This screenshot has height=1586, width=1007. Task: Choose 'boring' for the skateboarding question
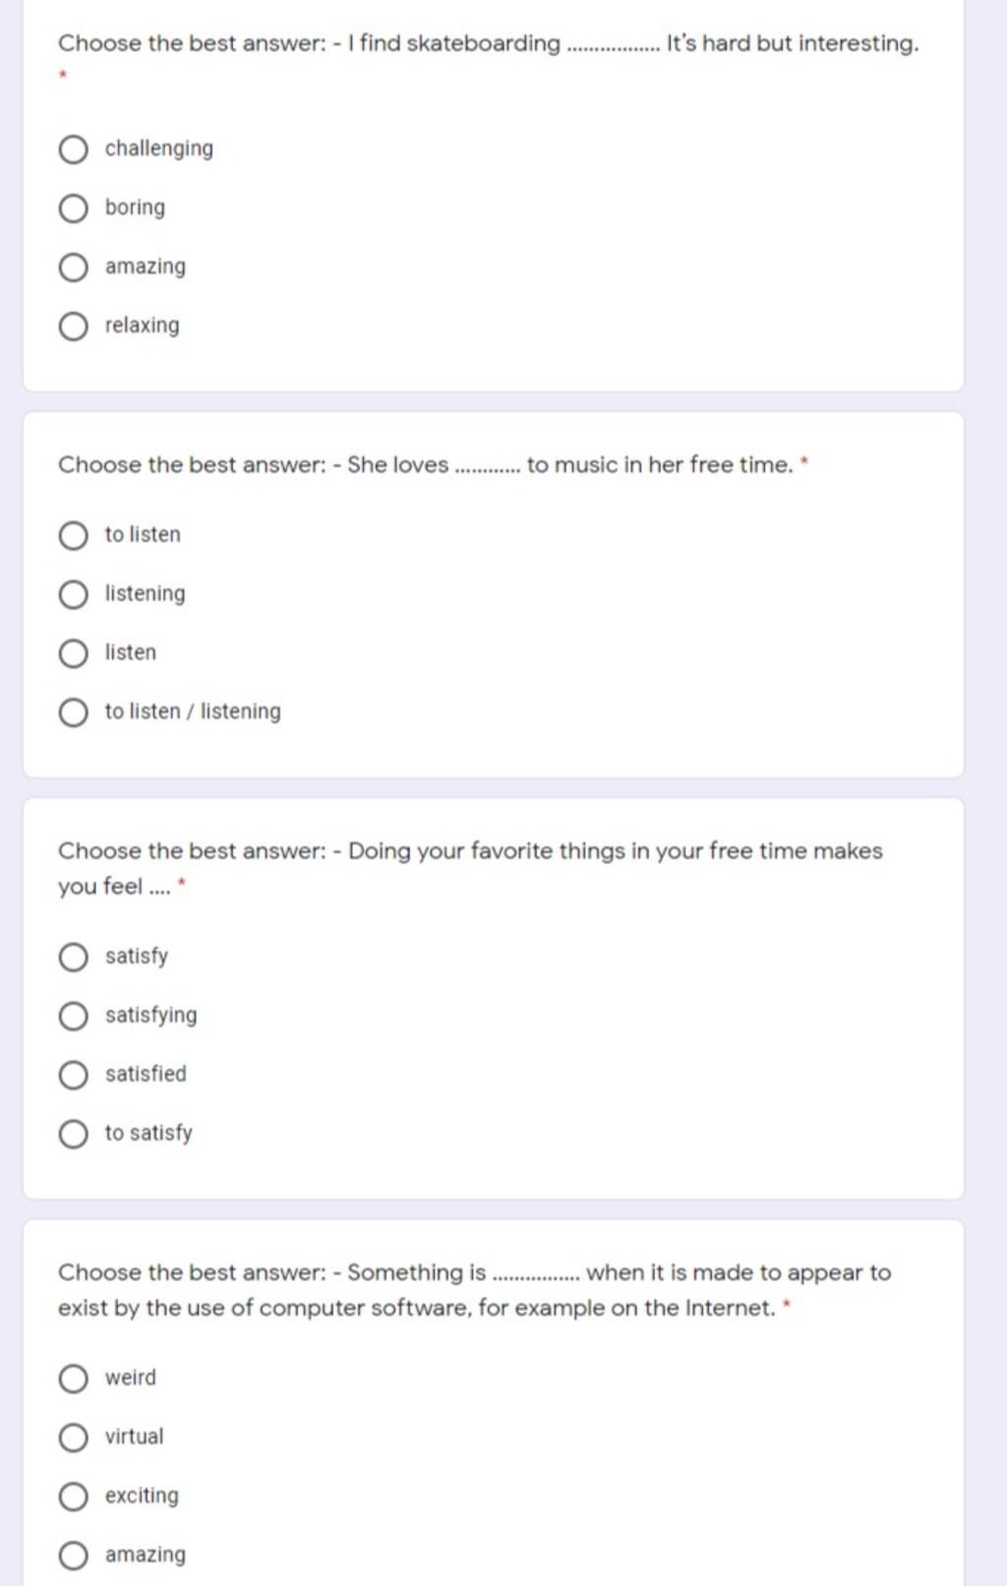(74, 208)
